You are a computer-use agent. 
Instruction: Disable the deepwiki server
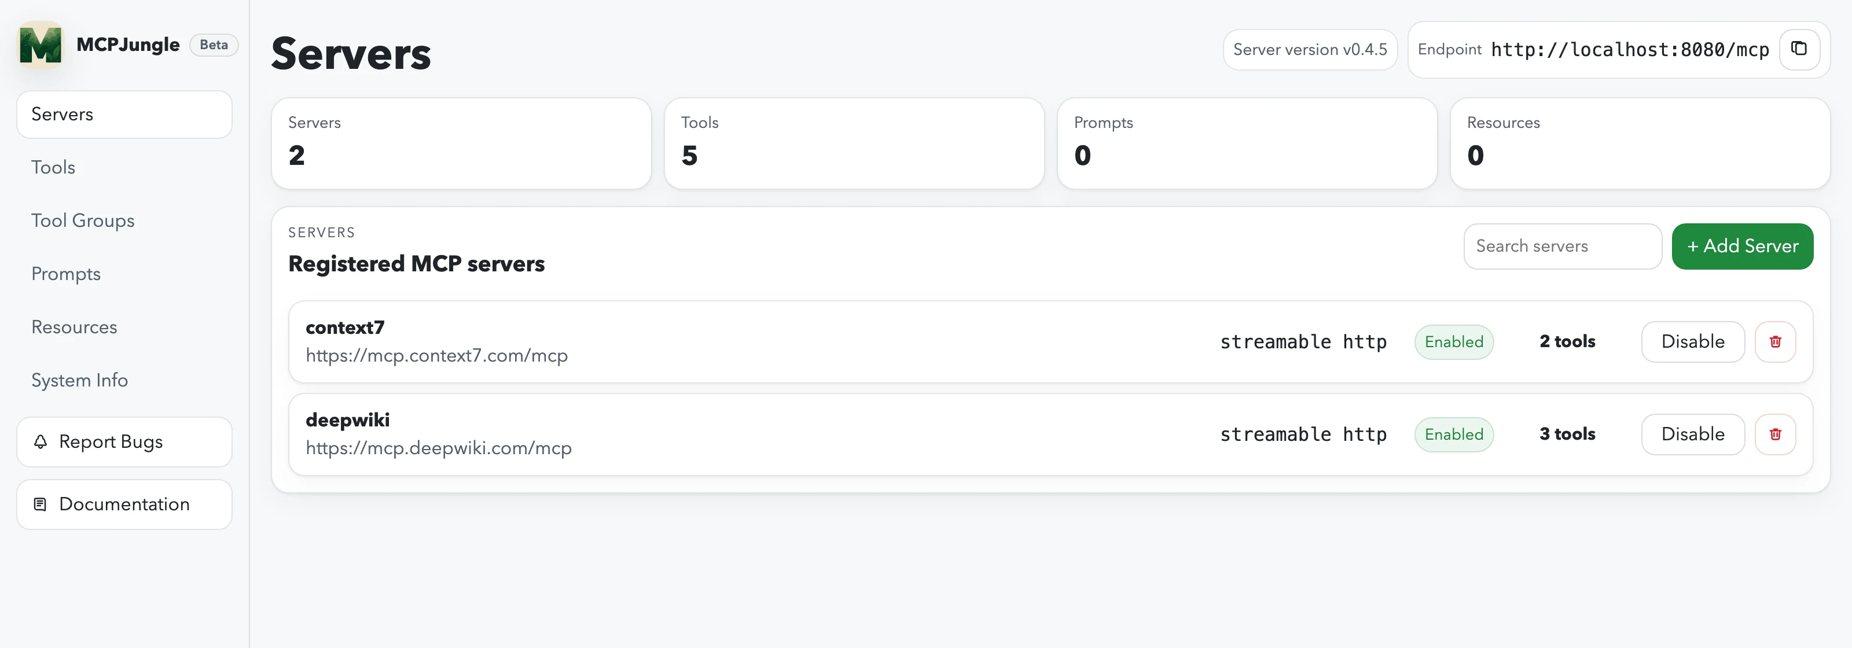point(1692,435)
